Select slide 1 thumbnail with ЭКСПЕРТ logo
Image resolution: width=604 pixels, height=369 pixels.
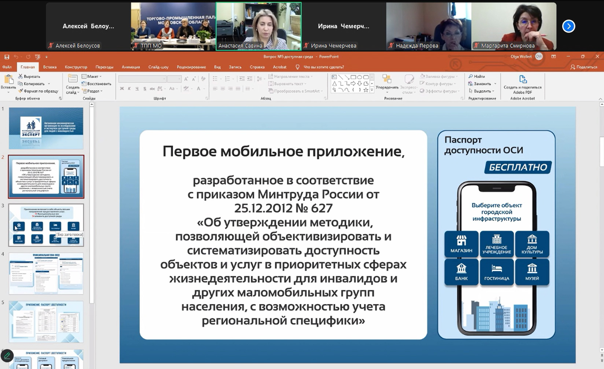click(46, 128)
